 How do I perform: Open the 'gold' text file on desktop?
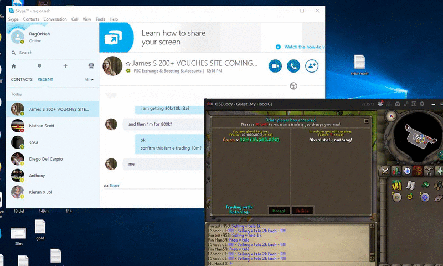40,230
